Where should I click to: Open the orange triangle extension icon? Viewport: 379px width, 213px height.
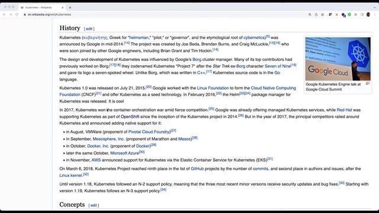337,14
